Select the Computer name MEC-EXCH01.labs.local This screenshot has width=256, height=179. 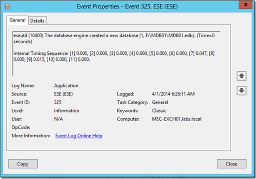[172, 119]
